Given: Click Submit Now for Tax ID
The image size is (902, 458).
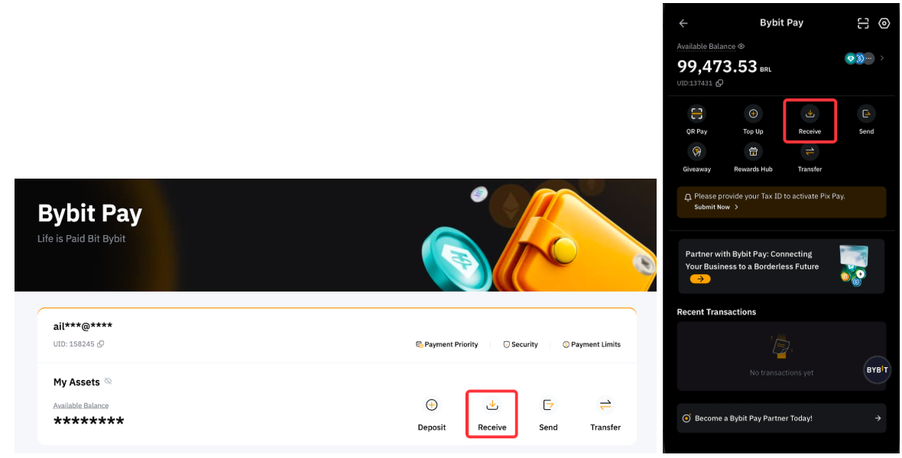Looking at the screenshot, I should point(716,207).
